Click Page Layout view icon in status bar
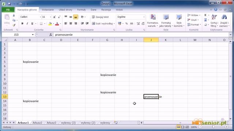234x131 pixels. pos(183,127)
